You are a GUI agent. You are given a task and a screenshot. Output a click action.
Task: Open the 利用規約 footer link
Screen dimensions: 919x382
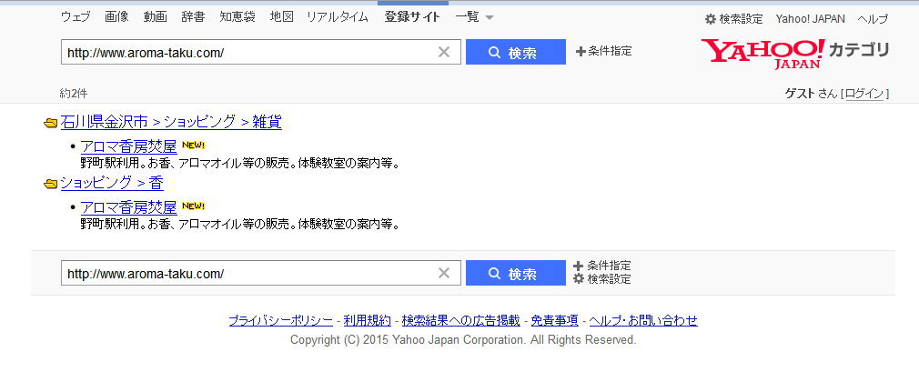(x=367, y=320)
